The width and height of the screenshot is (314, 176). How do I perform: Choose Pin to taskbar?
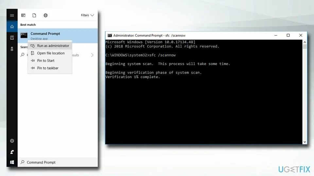click(x=50, y=68)
